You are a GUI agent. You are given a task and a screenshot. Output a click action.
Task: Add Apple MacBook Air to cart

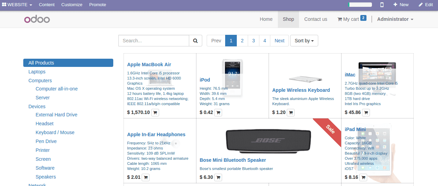pos(155,112)
